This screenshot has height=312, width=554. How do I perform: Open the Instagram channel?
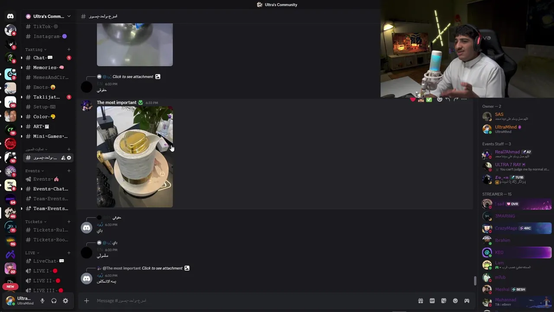pyautogui.click(x=48, y=36)
